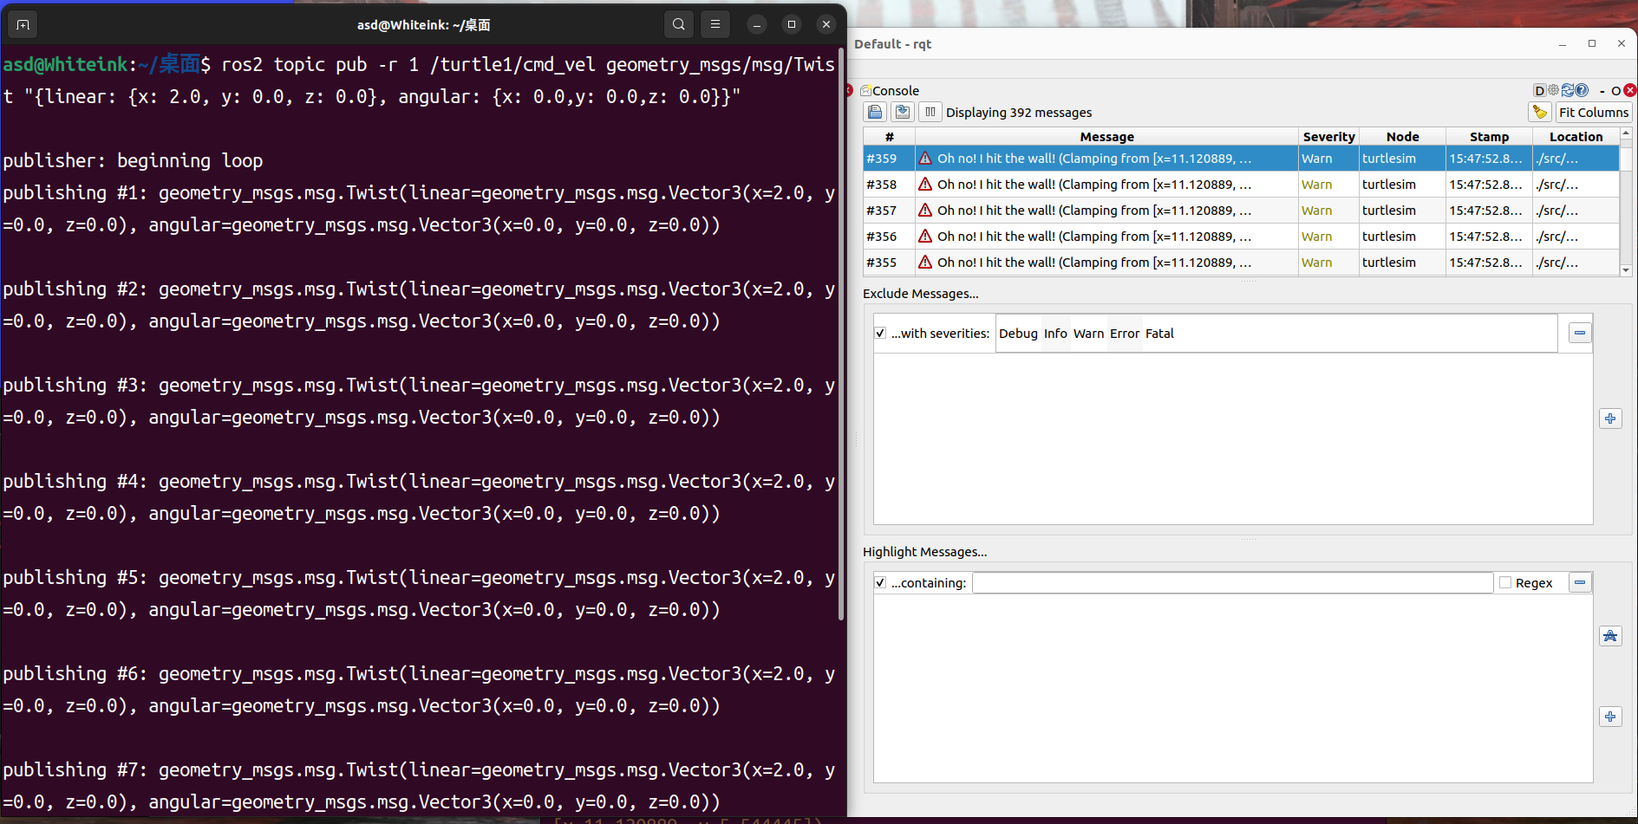Add a new highlight filter
The width and height of the screenshot is (1638, 824).
(x=1610, y=717)
